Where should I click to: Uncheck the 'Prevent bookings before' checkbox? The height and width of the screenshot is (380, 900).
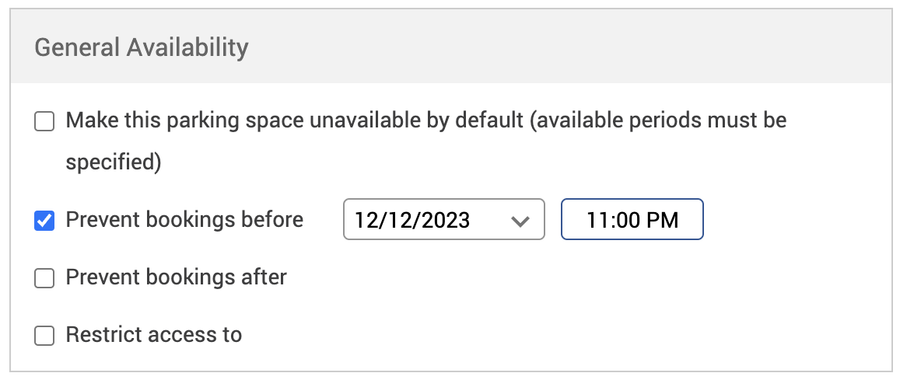(44, 221)
